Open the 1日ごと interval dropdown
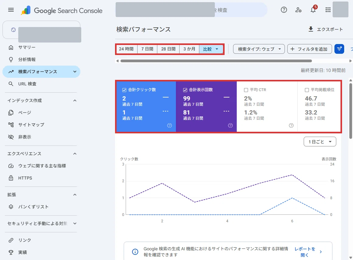 click(x=320, y=142)
